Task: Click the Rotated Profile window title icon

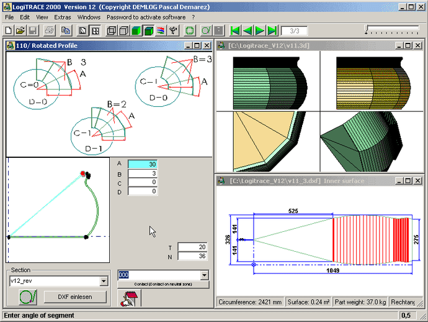Action: click(11, 45)
